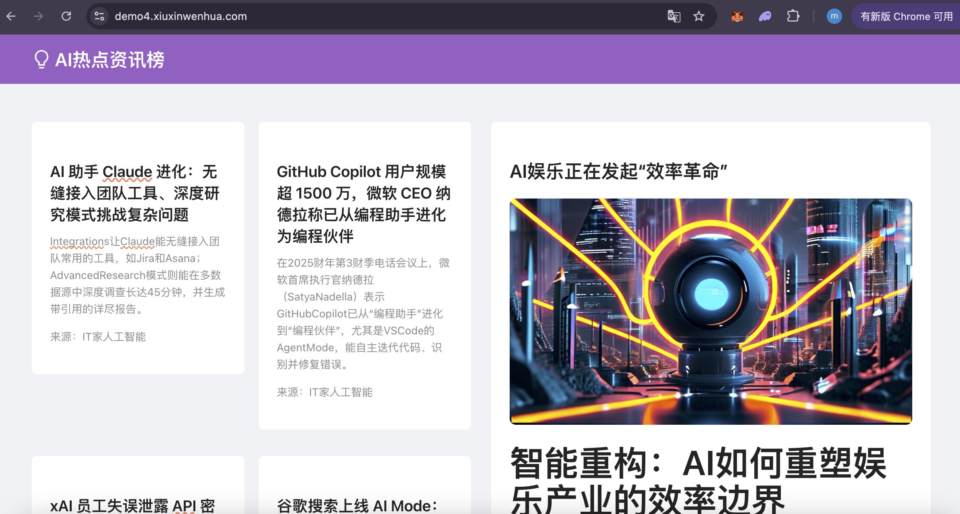Open the 'AI娱乐正在发起"效率革命"' heading

pos(618,171)
